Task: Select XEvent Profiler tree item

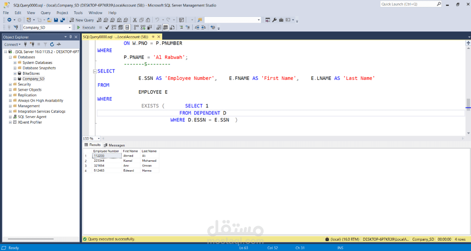Action: tap(30, 122)
